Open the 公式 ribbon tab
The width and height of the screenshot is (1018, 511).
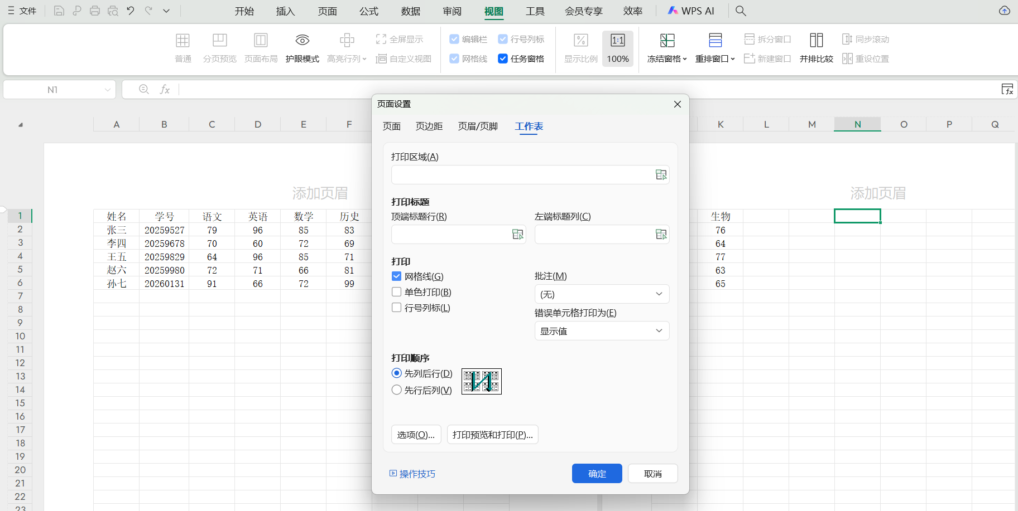coord(368,11)
